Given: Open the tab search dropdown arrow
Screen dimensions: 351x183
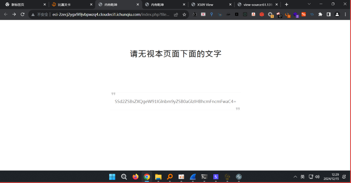Looking at the screenshot, I should pyautogui.click(x=309, y=4).
